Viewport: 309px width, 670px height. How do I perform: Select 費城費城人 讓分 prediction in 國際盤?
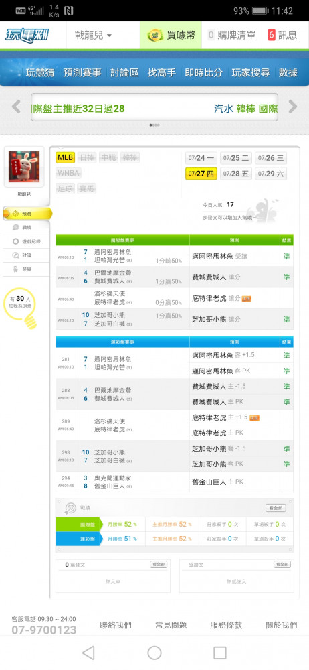pyautogui.click(x=217, y=277)
